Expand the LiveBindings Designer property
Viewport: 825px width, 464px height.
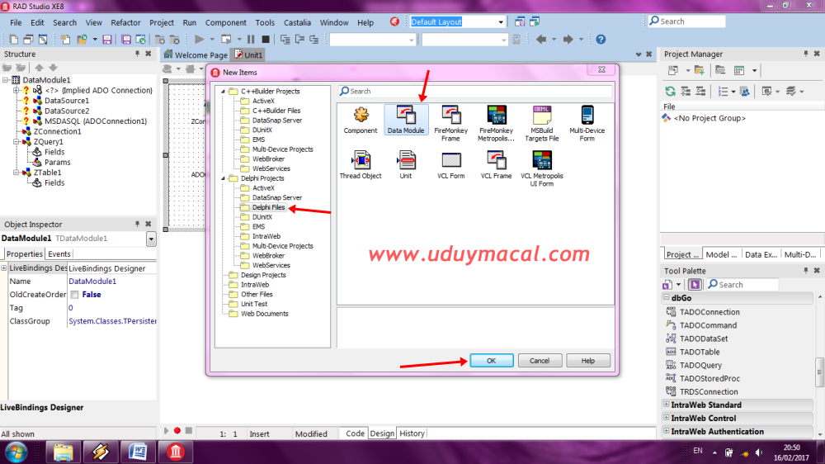4,268
